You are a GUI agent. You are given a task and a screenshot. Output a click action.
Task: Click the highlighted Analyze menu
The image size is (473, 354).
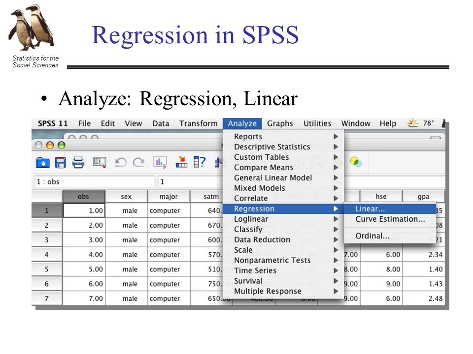[242, 124]
